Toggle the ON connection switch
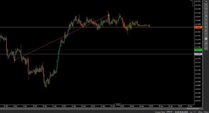This screenshot has height=113, width=209. [x=193, y=112]
